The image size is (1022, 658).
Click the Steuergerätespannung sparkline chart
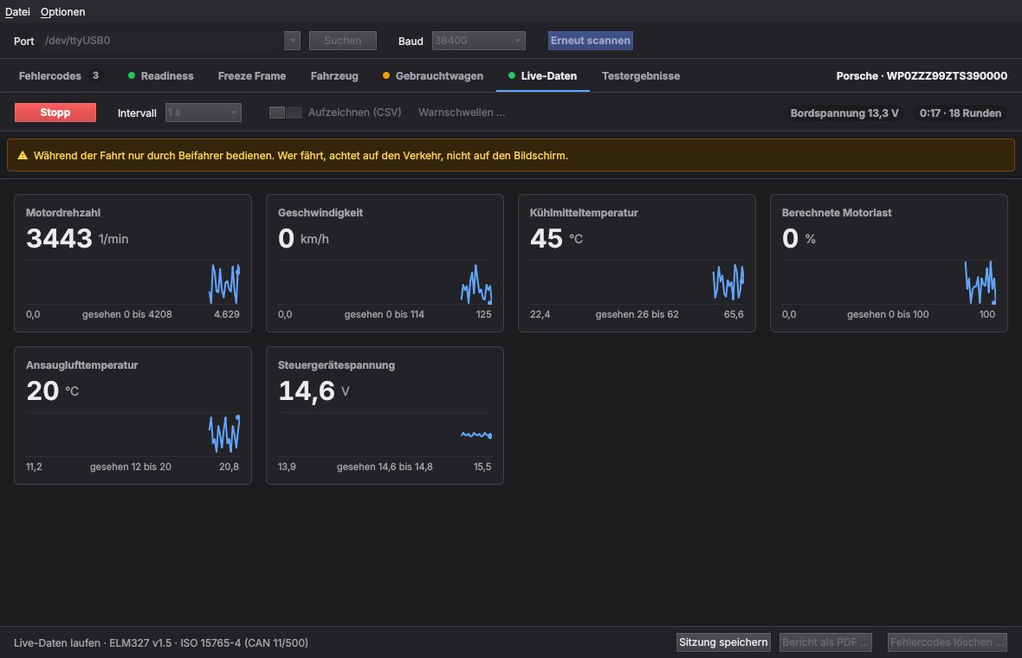pyautogui.click(x=385, y=435)
